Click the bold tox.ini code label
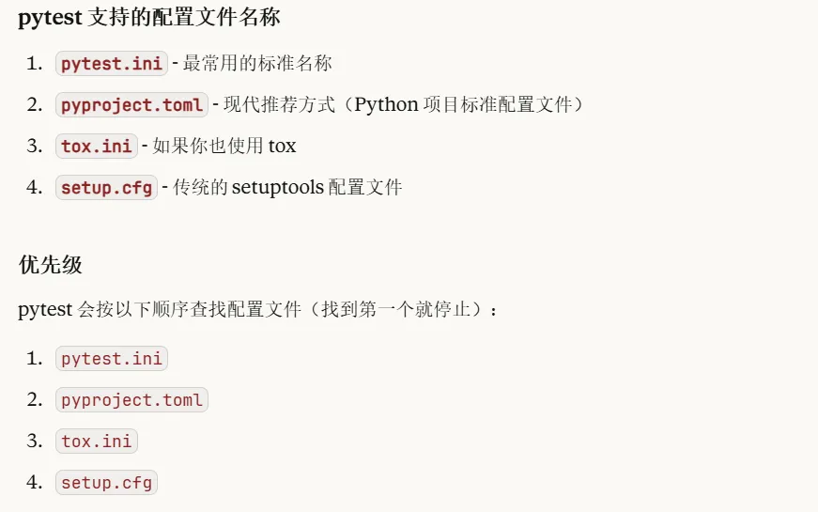This screenshot has width=818, height=512. tap(97, 147)
